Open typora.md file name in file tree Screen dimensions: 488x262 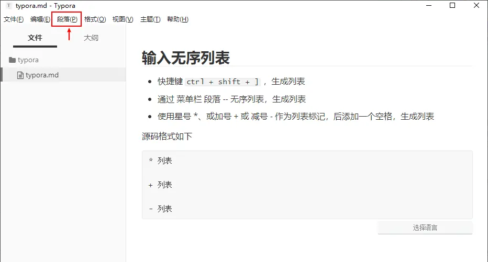click(42, 75)
